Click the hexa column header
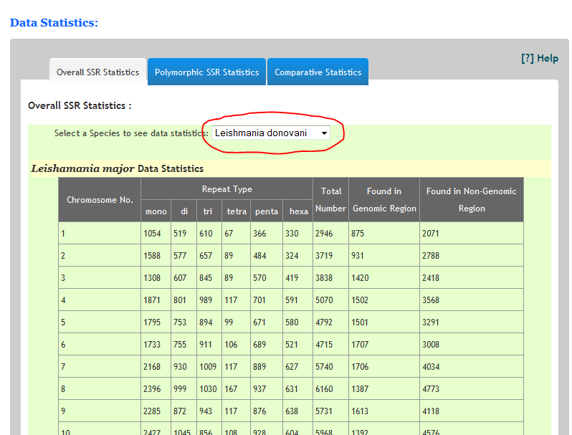Screen dimensions: 572x435 pyautogui.click(x=298, y=211)
